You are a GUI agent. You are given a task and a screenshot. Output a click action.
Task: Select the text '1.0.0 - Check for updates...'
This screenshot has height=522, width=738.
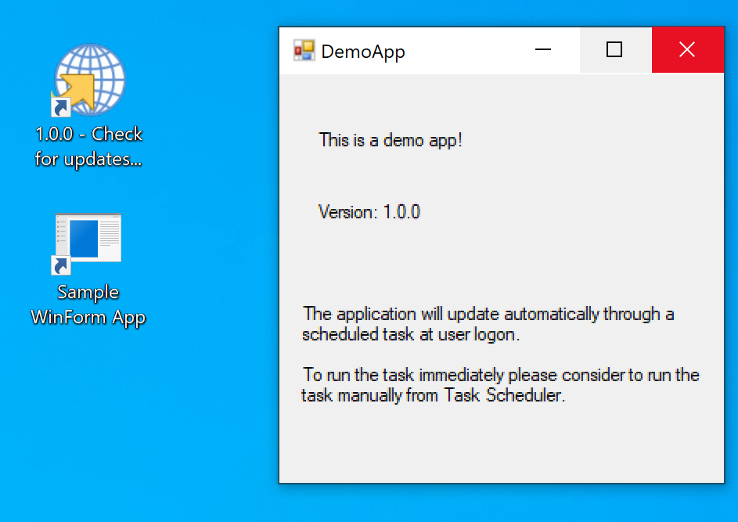click(88, 146)
